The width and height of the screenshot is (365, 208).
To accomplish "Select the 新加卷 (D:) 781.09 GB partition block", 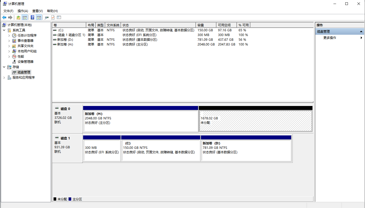I will click(246, 148).
